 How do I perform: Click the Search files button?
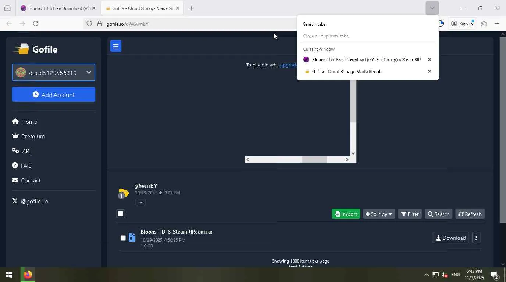point(438,214)
